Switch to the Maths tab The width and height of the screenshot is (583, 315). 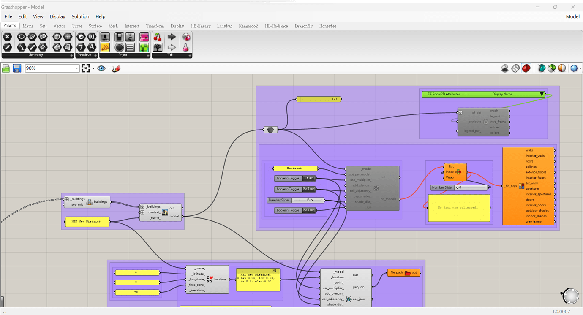(28, 26)
